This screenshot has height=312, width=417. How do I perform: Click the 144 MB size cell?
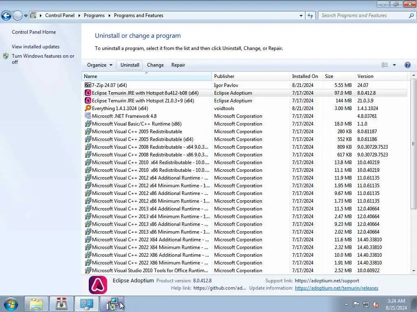coord(344,101)
